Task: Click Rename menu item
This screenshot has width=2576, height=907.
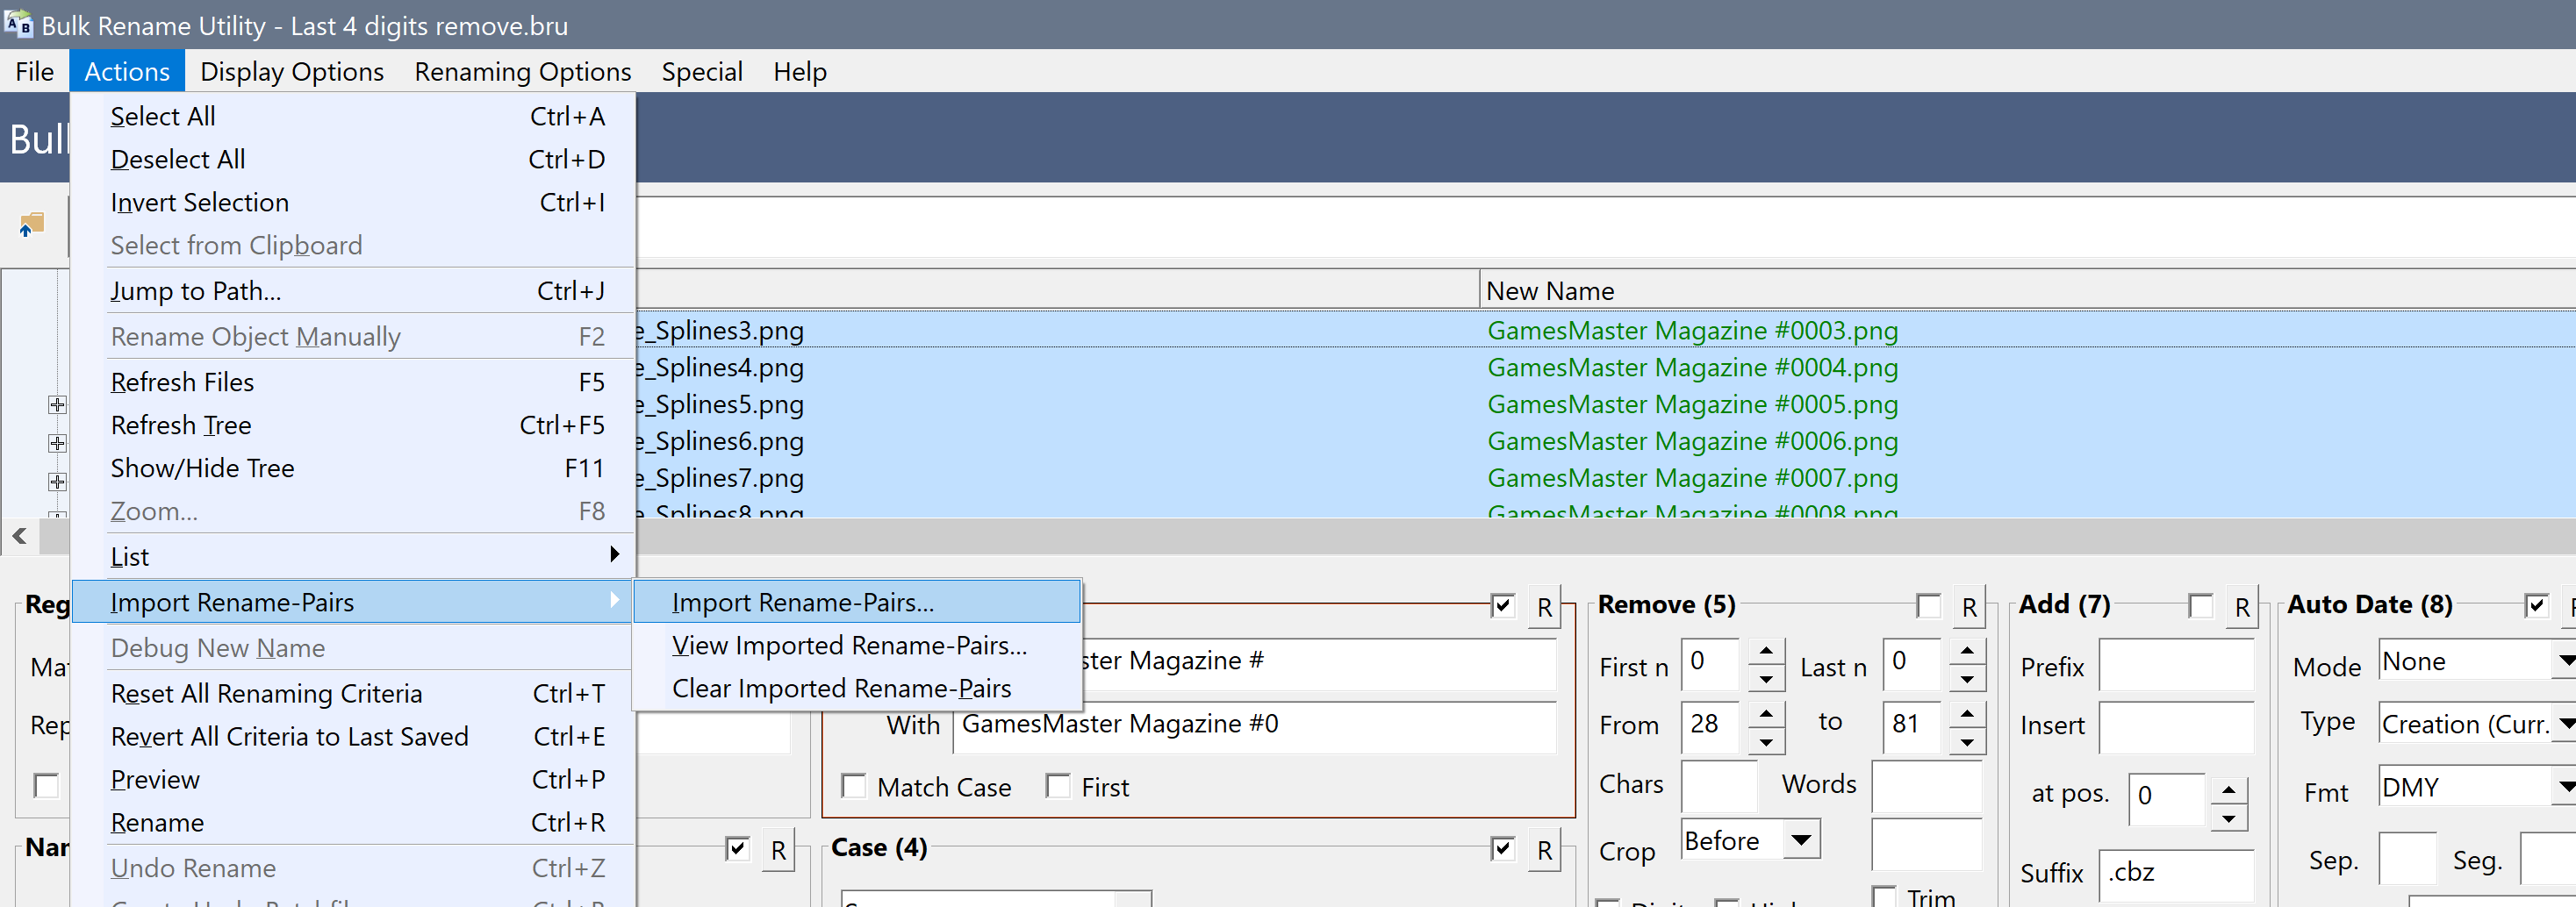Action: (354, 822)
